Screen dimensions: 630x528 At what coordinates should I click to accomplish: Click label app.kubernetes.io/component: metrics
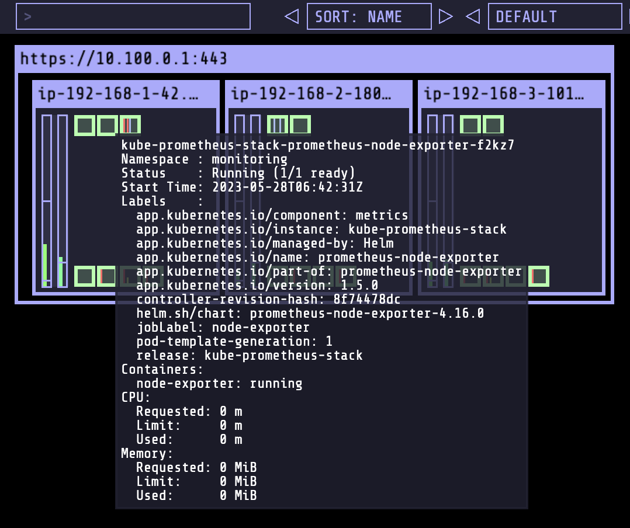[272, 215]
